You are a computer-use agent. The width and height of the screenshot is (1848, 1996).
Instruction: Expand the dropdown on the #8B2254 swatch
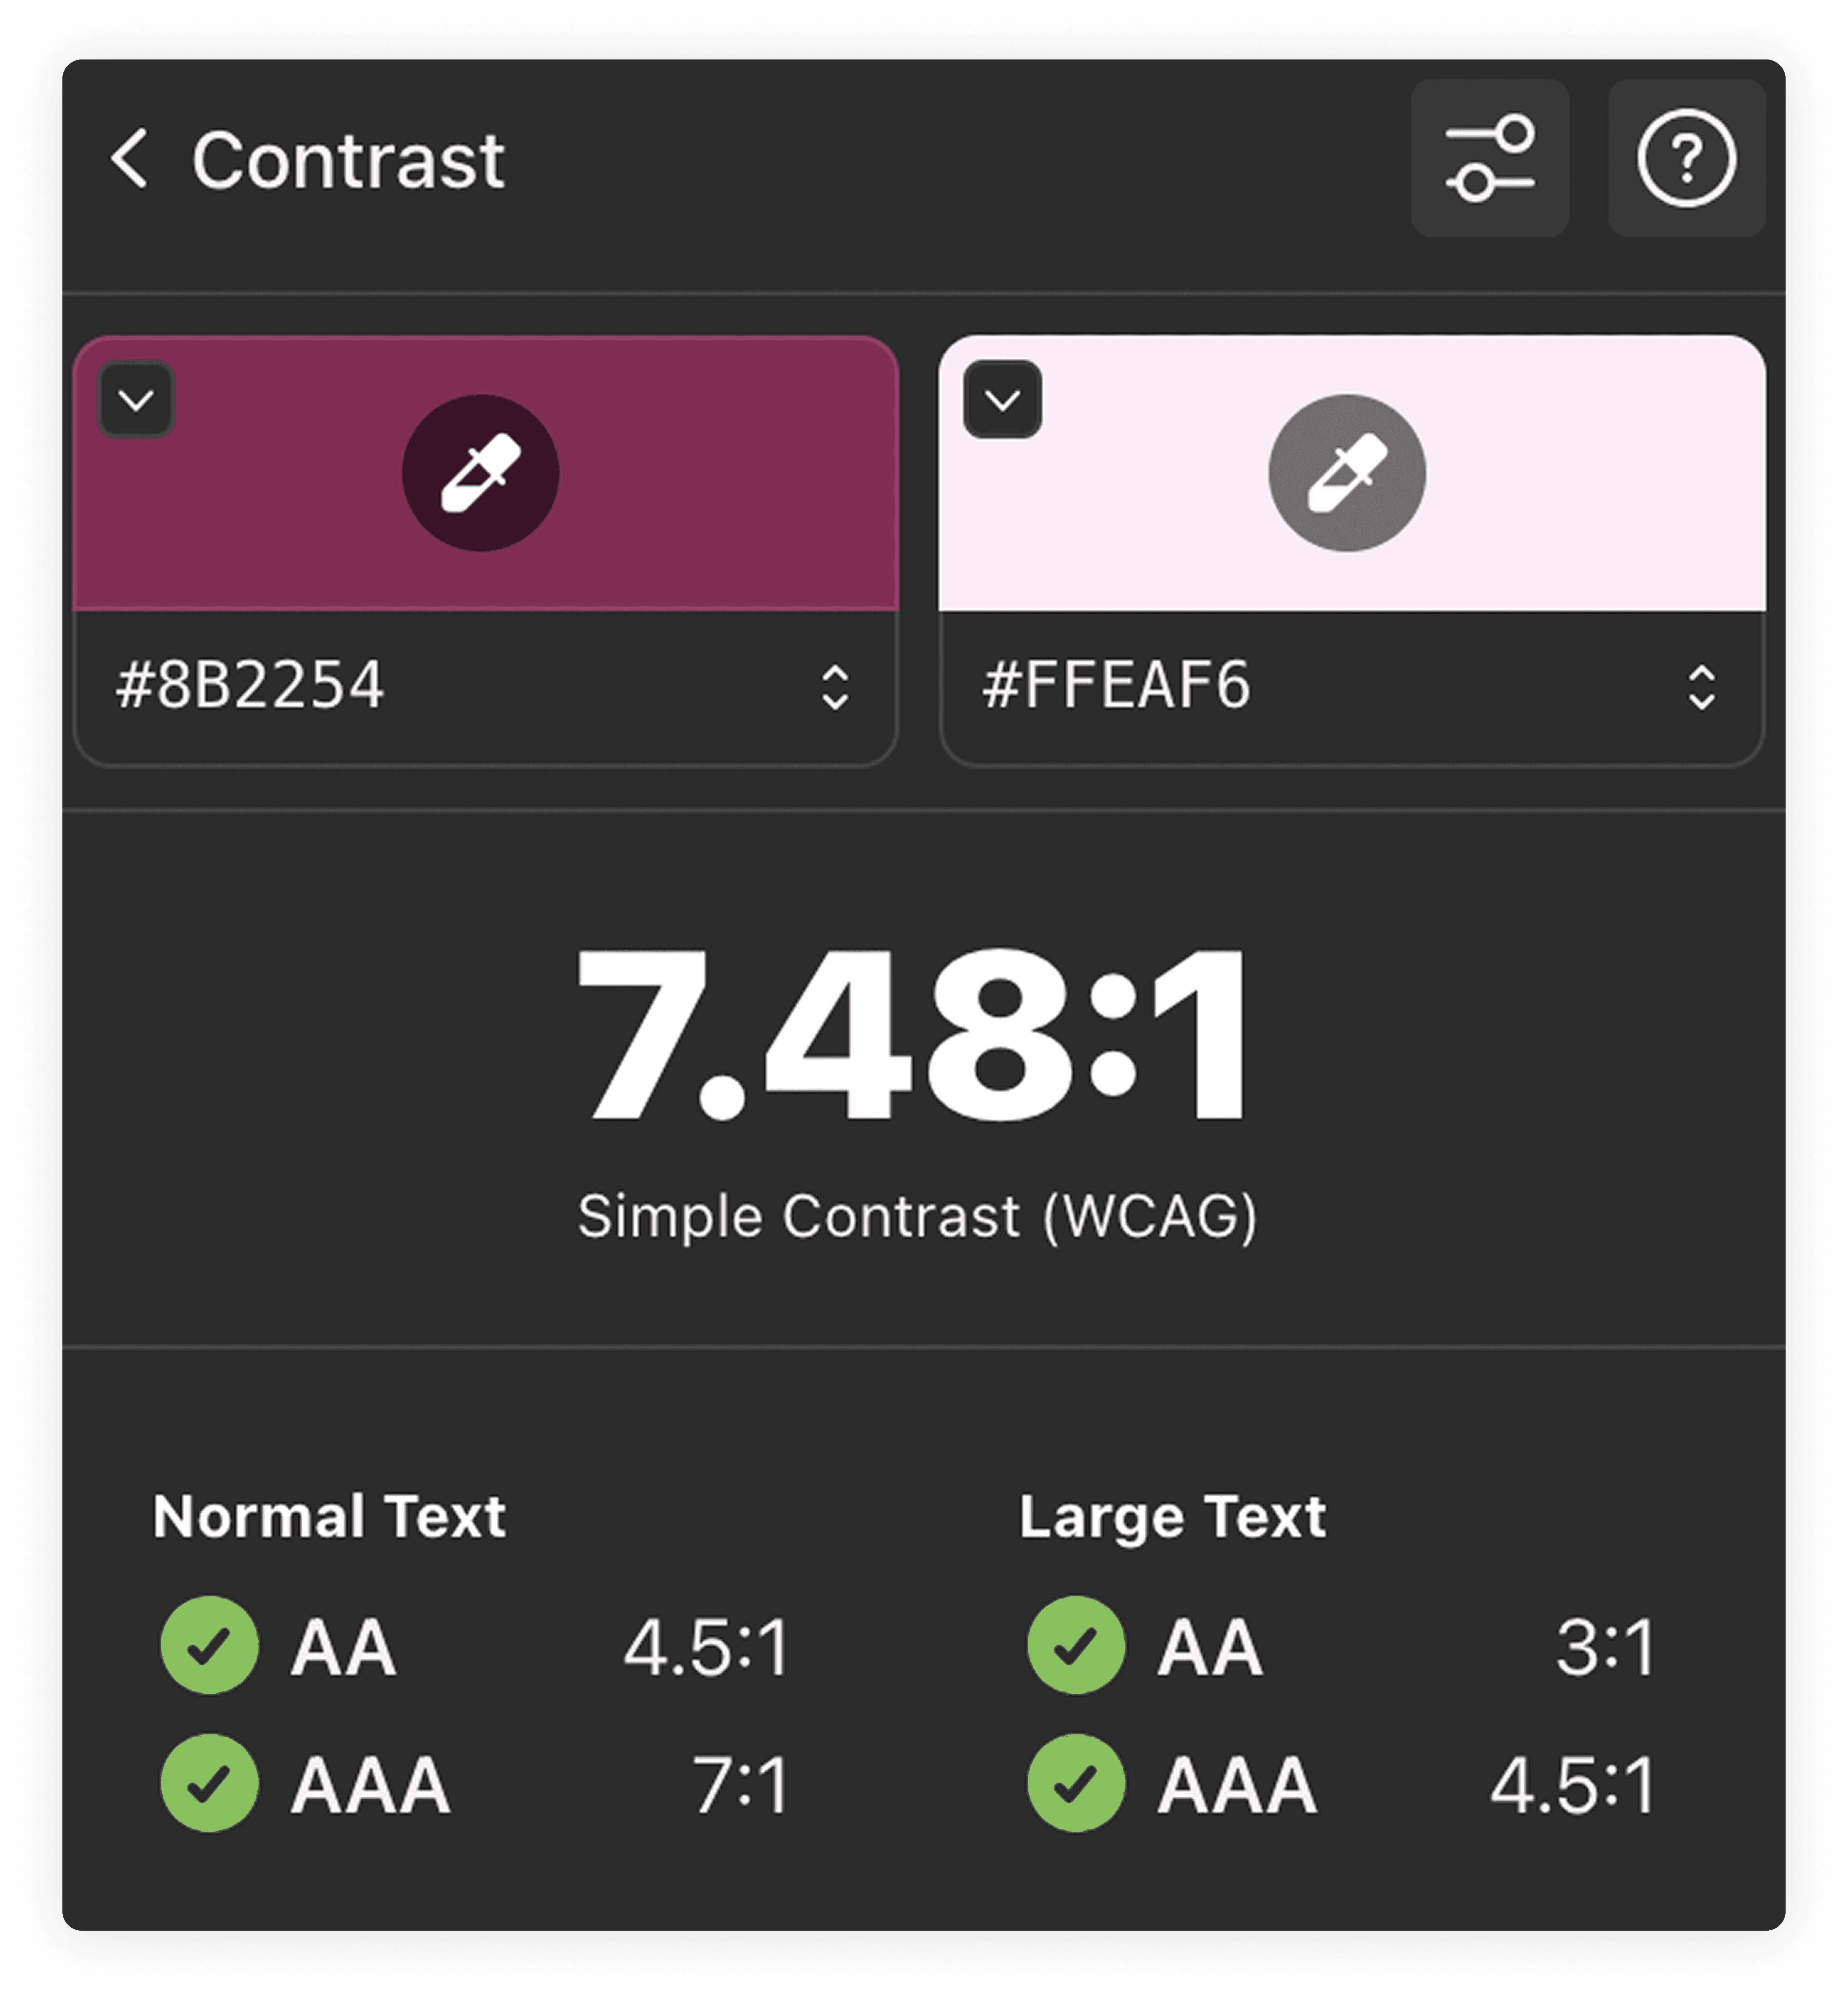pyautogui.click(x=136, y=398)
